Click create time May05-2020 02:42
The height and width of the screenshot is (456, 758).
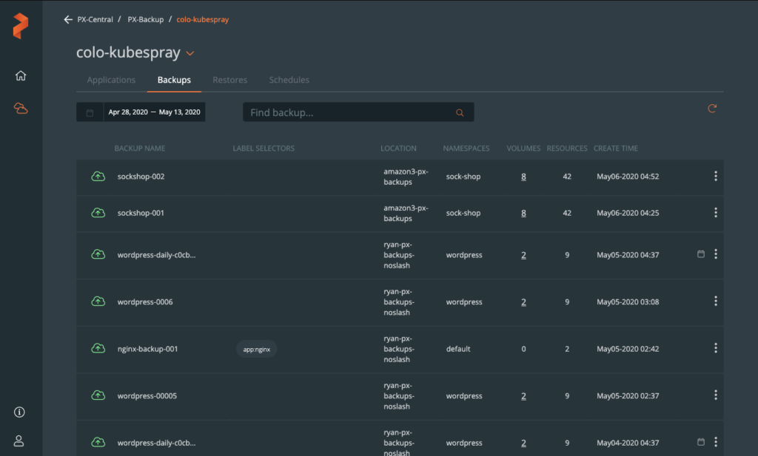tap(628, 349)
